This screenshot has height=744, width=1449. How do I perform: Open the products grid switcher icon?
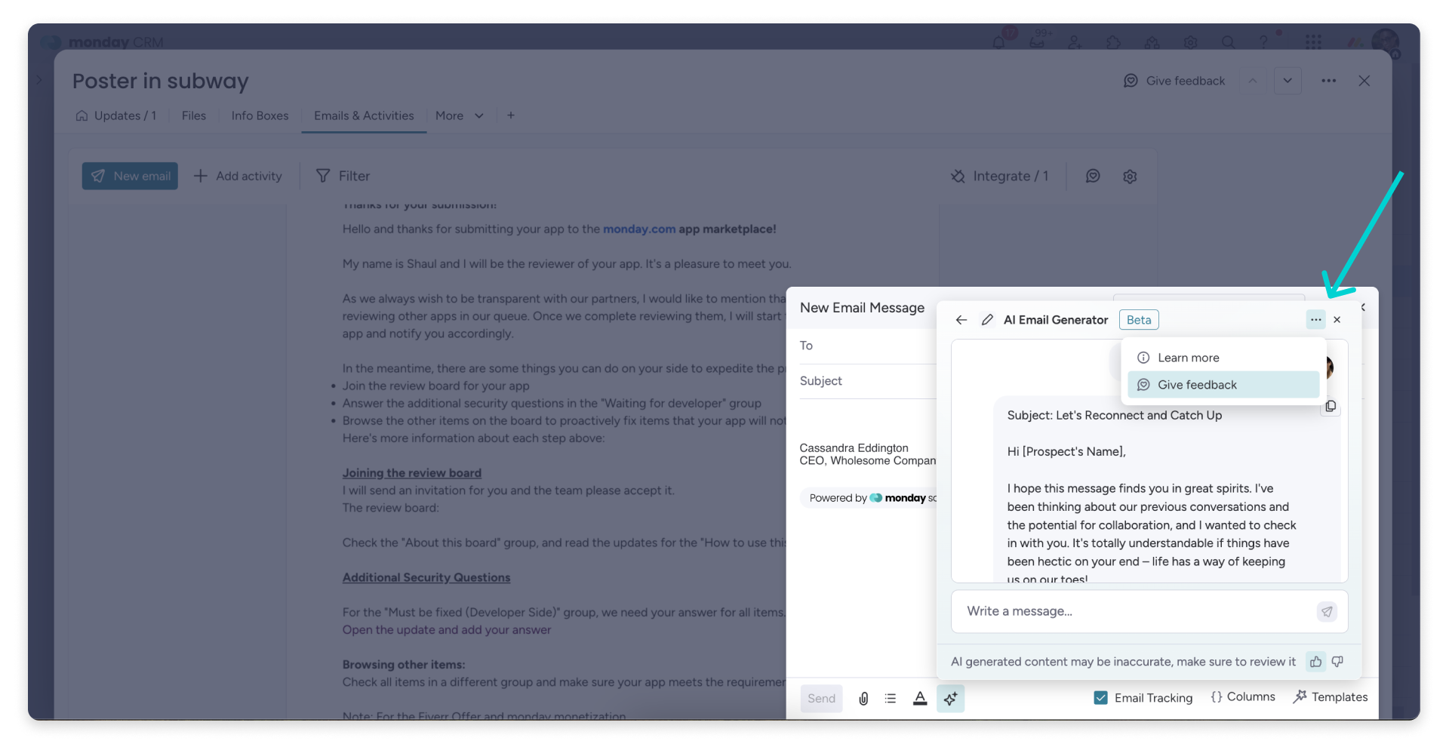[1314, 42]
